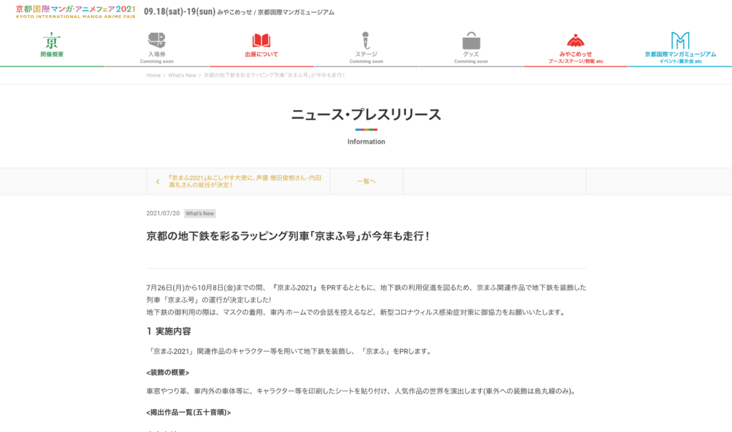Open the ステージ menu label

point(366,54)
